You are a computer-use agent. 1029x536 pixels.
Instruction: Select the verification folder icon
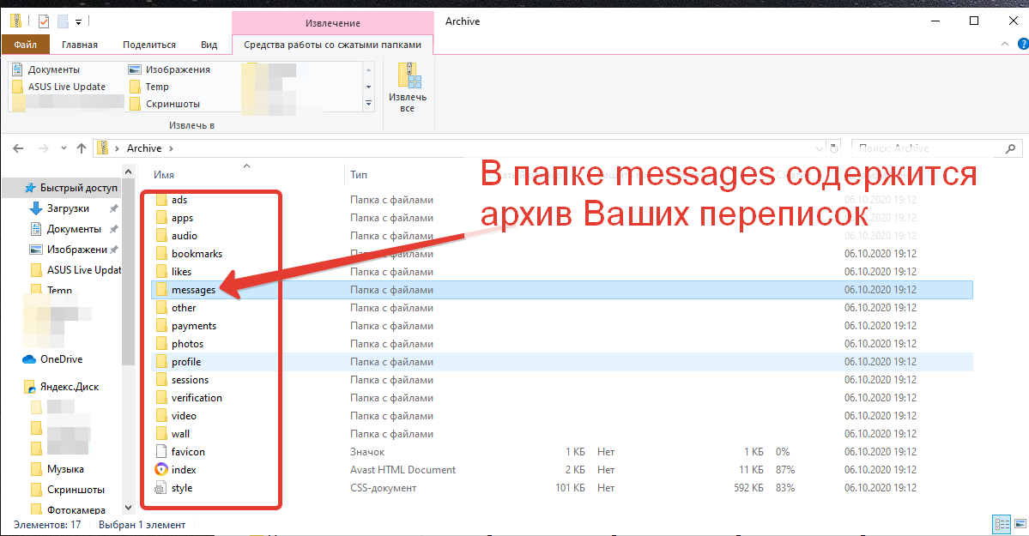161,398
